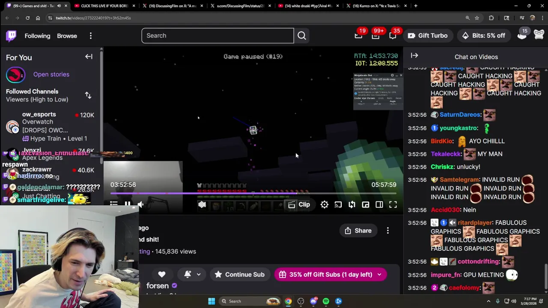Go to the Twitch home logo
The height and width of the screenshot is (308, 548).
point(11,36)
